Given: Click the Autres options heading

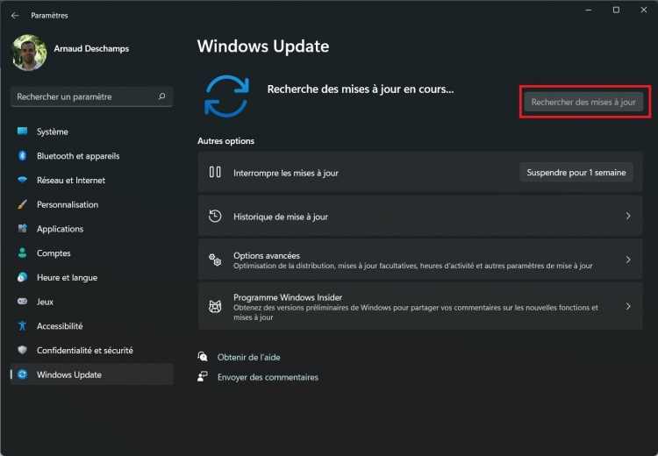Looking at the screenshot, I should [225, 141].
